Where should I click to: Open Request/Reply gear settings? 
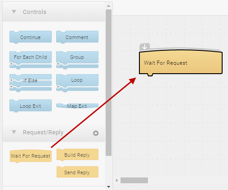point(96,133)
